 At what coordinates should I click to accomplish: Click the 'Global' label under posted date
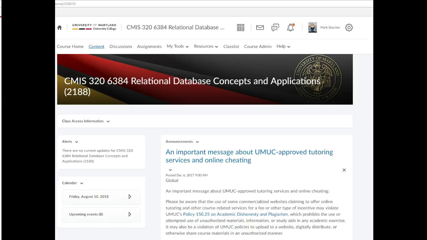tap(172, 180)
